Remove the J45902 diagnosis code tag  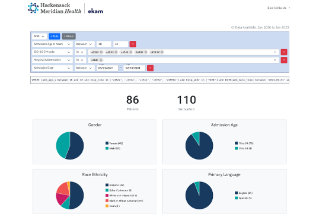(x=162, y=52)
